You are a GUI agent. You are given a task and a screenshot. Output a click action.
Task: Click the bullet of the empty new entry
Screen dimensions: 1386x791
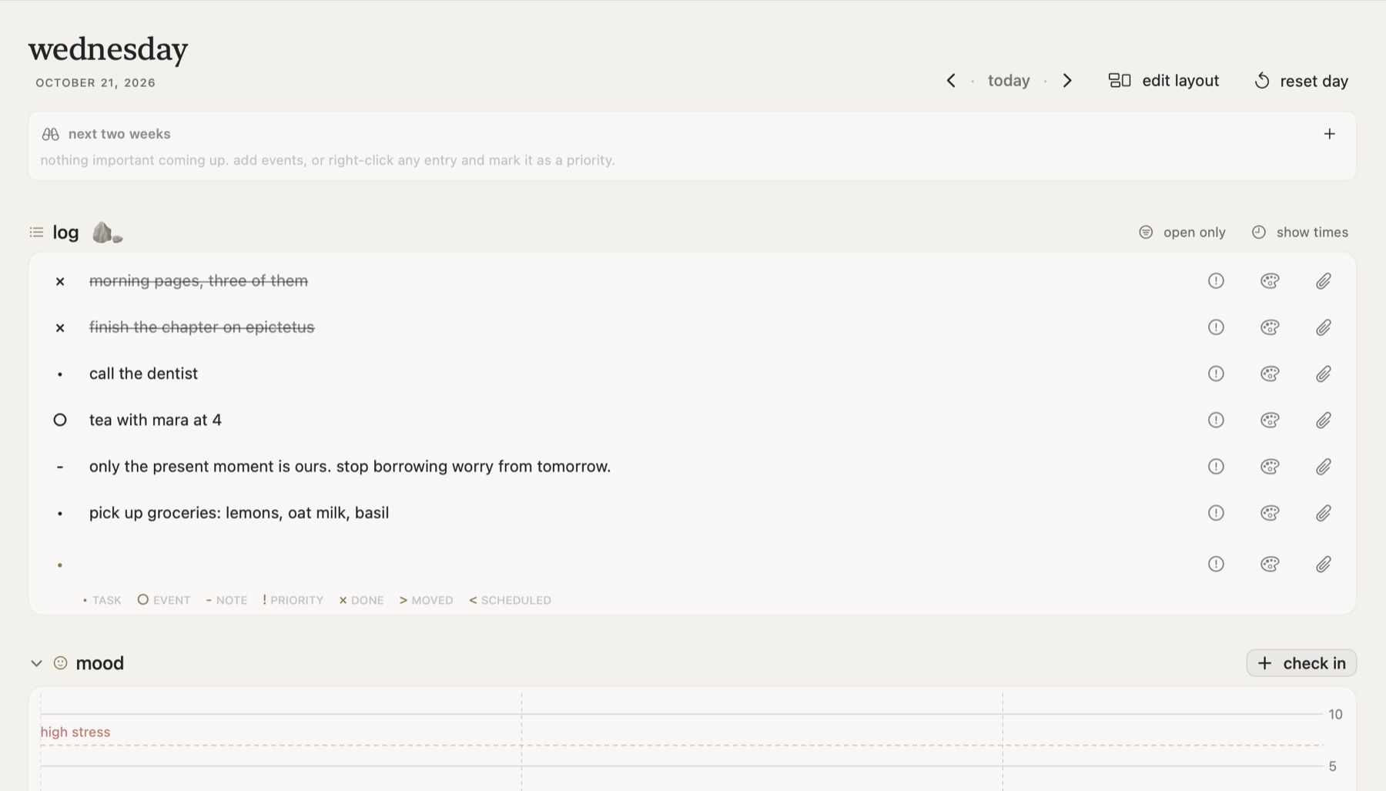point(60,565)
